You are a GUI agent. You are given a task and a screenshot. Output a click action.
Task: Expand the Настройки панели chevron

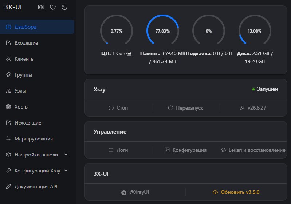click(x=66, y=154)
